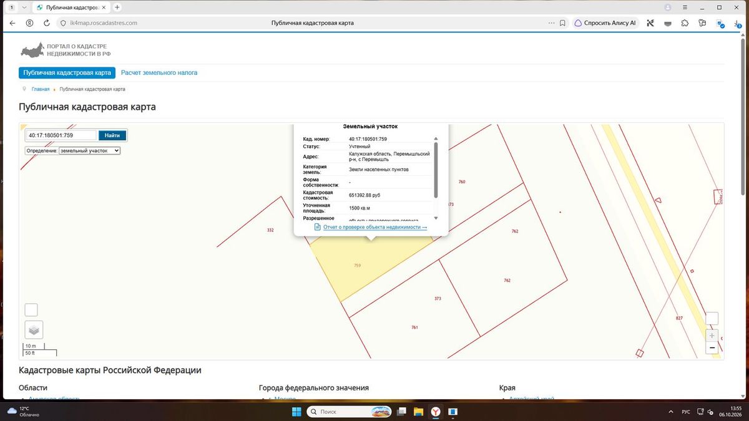Click 'Спросить Алису AI' button
Viewport: 749px width, 421px height.
(x=605, y=23)
